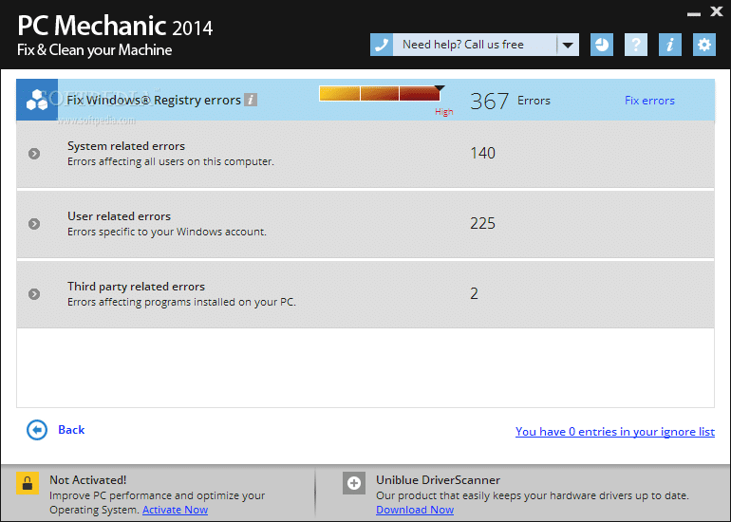This screenshot has height=522, width=731.
Task: Click the registry cubes icon
Action: (x=37, y=100)
